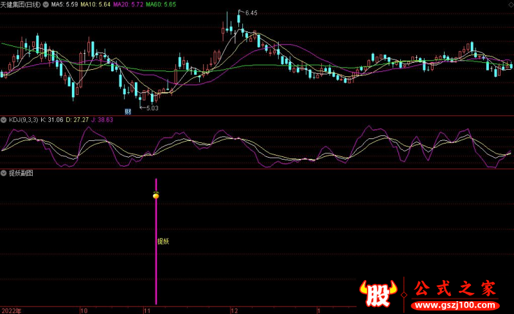514x314 pixels.
Task: Pick the green MA60 5.65 legend
Action: point(159,4)
